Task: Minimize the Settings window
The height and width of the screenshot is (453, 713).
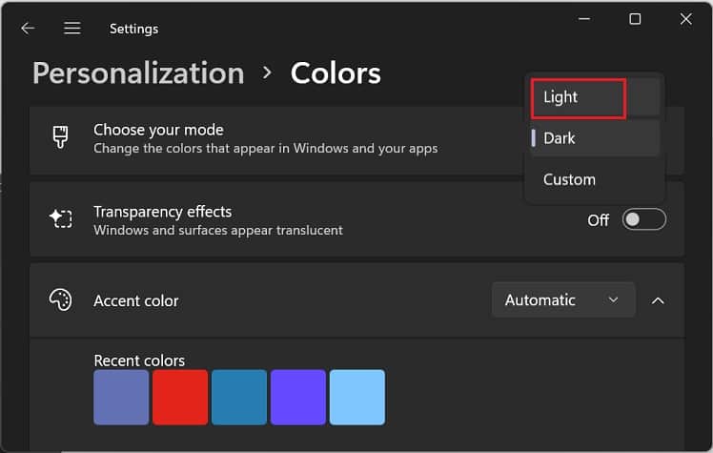Action: pos(584,19)
